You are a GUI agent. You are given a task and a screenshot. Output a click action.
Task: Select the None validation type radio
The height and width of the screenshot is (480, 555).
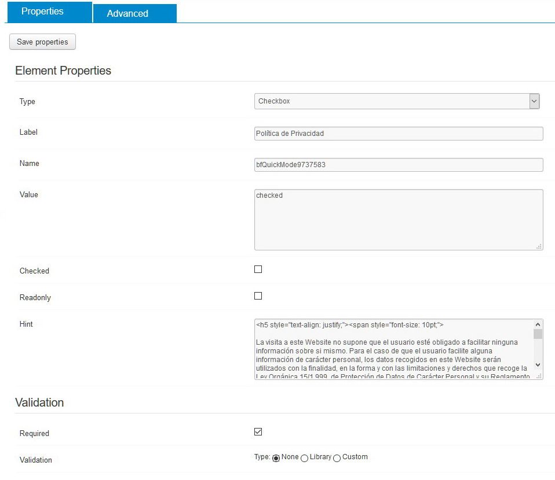(276, 458)
